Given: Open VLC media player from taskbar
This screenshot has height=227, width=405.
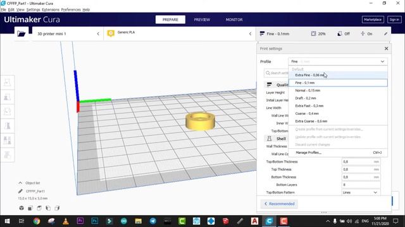Looking at the screenshot, I should pos(66,221).
